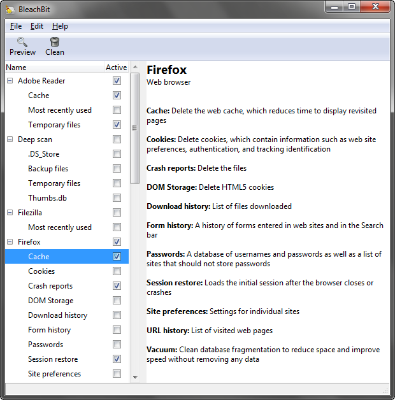Click the 'URL history:' description label

click(x=168, y=331)
